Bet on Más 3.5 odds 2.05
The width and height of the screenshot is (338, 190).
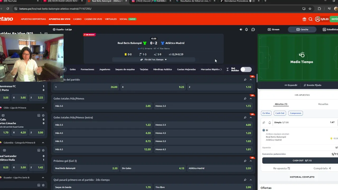(x=103, y=106)
